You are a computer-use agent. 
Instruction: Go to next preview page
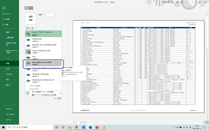click(x=85, y=122)
